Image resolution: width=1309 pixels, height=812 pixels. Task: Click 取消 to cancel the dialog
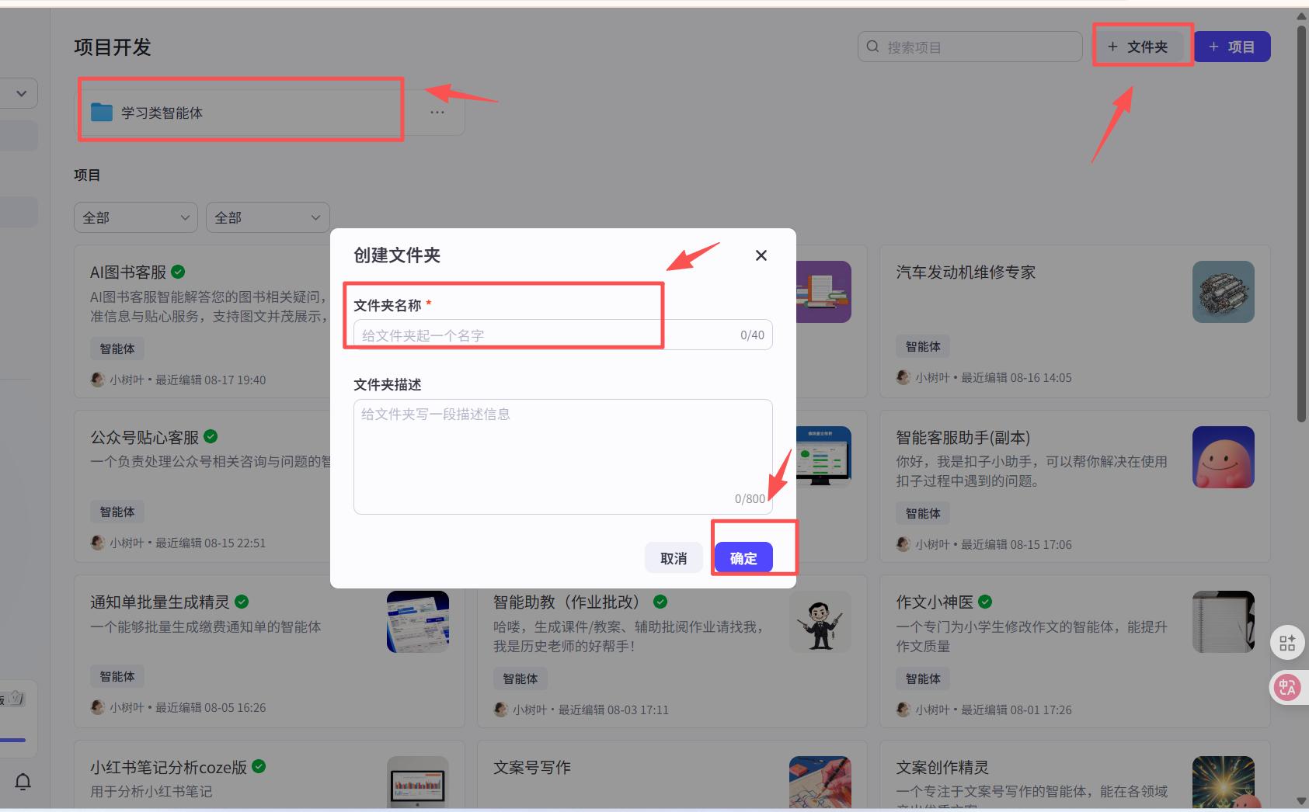[673, 557]
